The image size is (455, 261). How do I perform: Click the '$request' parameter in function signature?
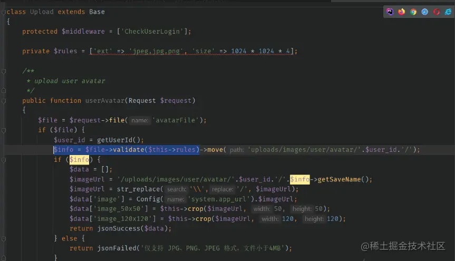click(176, 101)
